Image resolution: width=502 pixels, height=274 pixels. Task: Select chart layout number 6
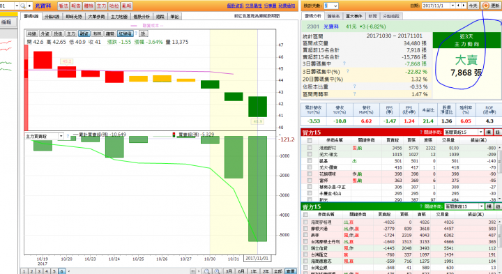pos(62,271)
